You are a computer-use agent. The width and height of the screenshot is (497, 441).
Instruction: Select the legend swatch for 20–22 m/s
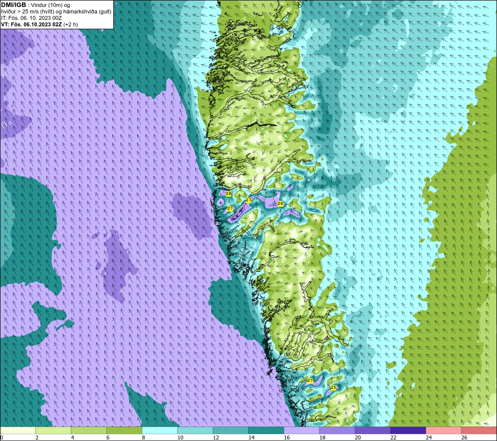pyautogui.click(x=373, y=430)
